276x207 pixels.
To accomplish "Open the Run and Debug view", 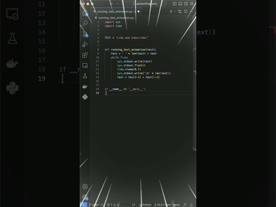I will (x=85, y=44).
